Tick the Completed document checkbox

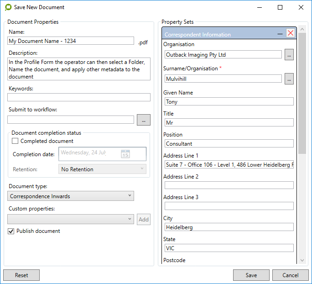pyautogui.click(x=15, y=142)
